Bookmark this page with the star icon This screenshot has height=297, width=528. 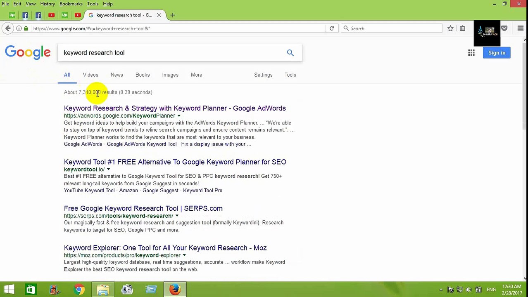click(x=450, y=28)
